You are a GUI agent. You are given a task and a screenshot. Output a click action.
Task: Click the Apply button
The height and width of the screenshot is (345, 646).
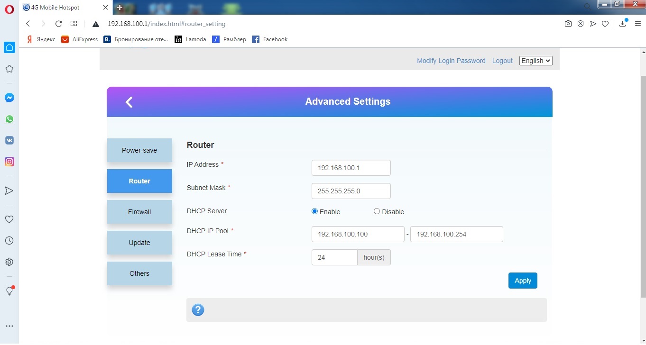522,281
